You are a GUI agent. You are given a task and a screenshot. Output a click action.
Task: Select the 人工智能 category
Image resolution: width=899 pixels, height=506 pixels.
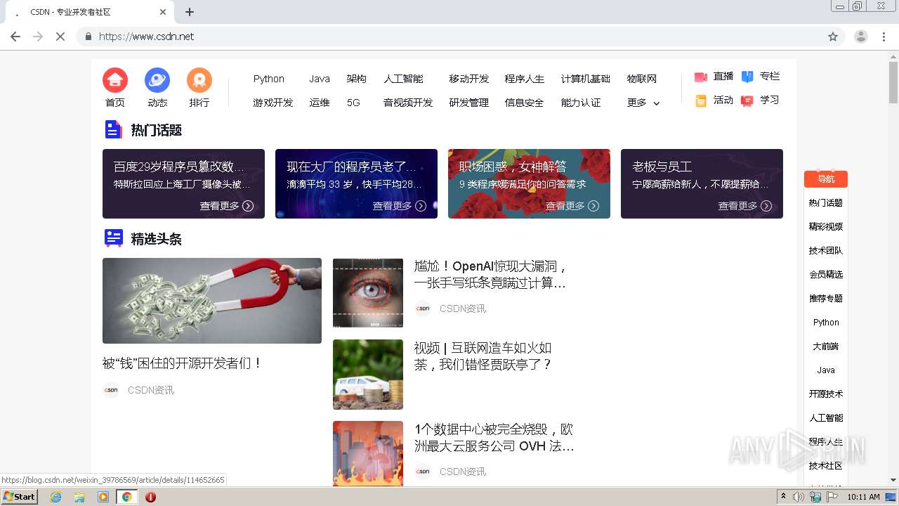pos(404,79)
